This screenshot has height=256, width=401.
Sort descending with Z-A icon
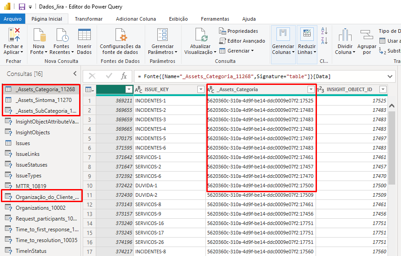[324, 40]
